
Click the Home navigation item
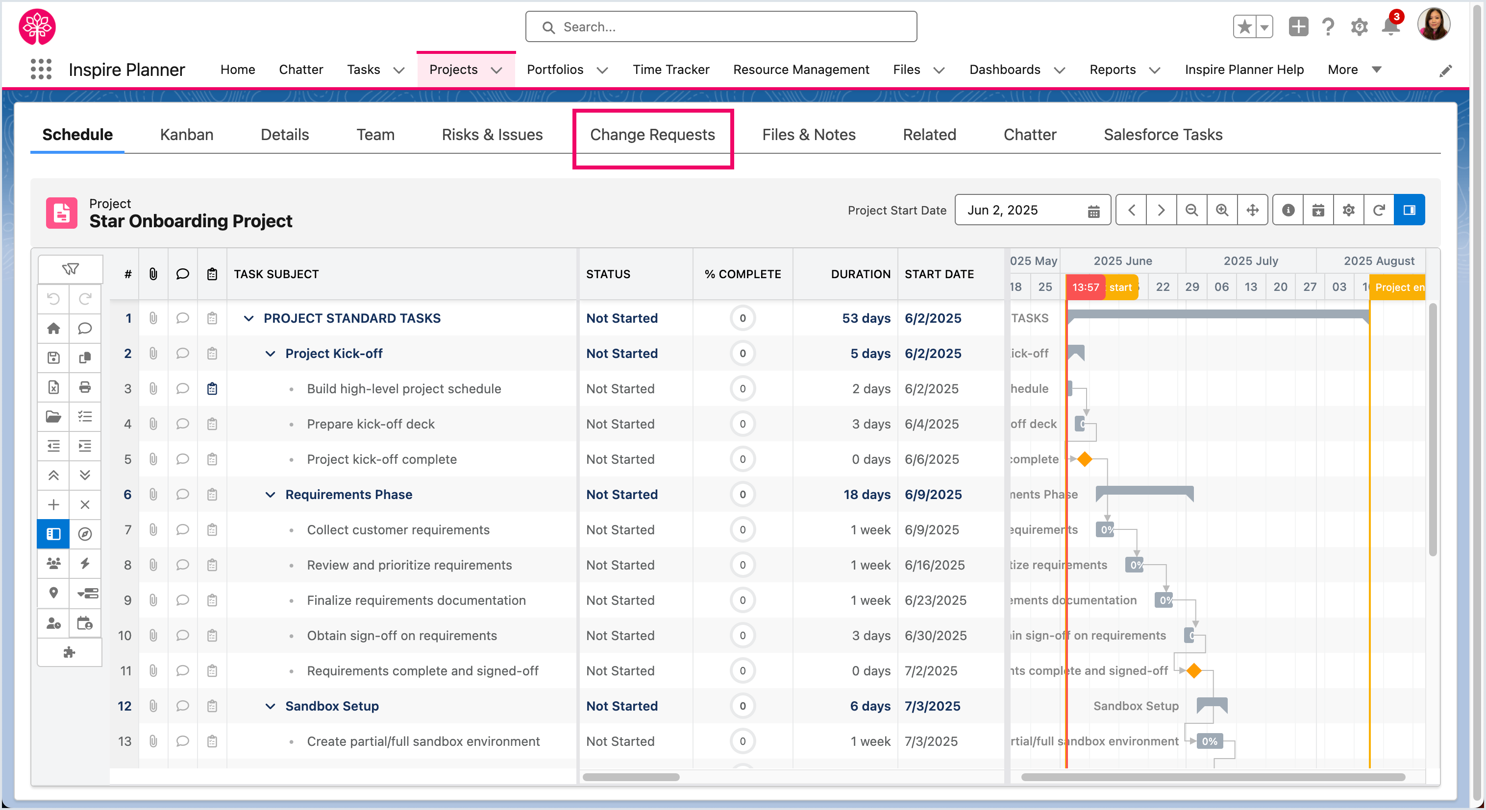(238, 70)
